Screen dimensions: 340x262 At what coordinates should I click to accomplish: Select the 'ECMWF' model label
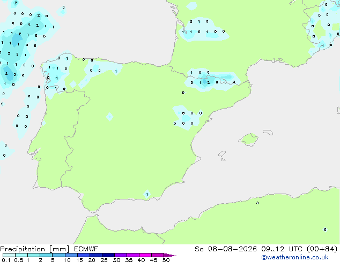click(x=86, y=249)
